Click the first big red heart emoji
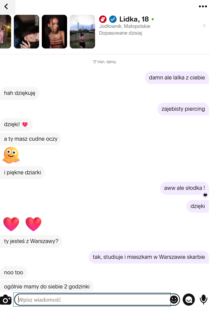Image resolution: width=210 pixels, height=310 pixels. 11,224
